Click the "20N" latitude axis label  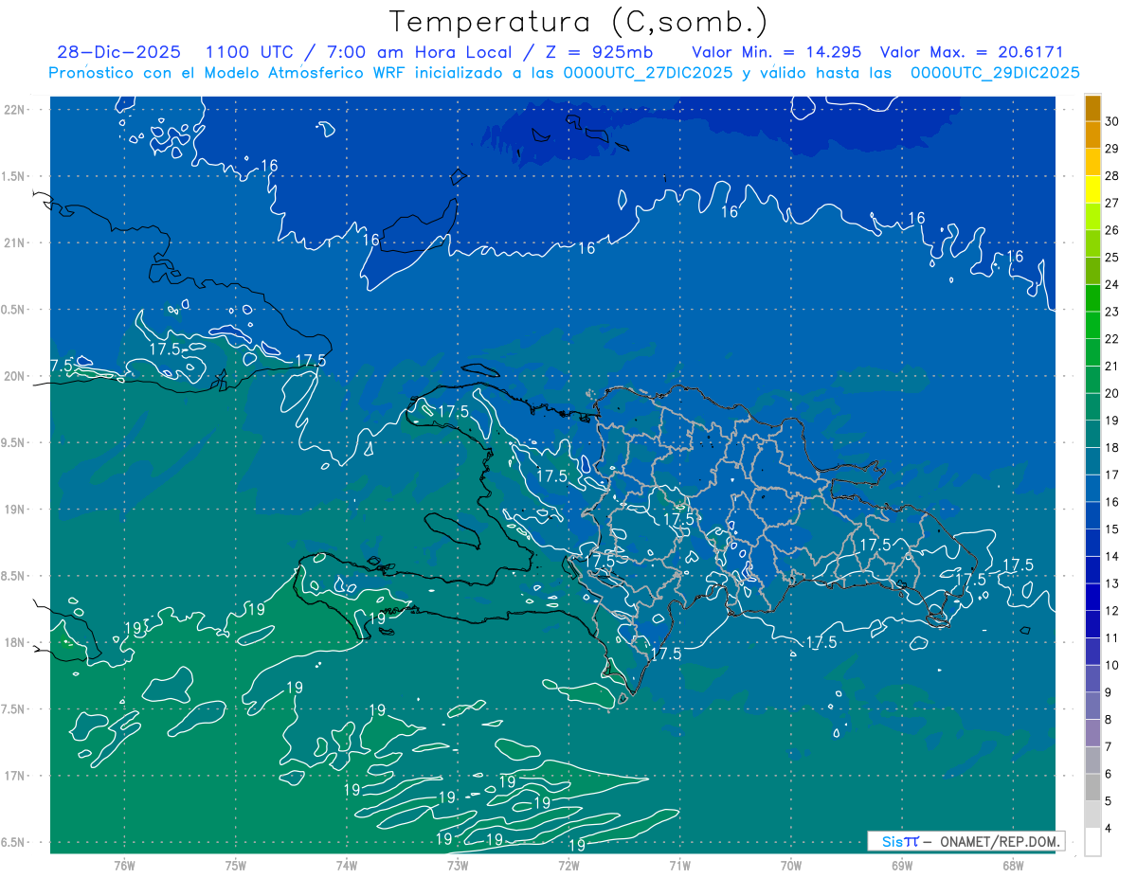pos(16,376)
